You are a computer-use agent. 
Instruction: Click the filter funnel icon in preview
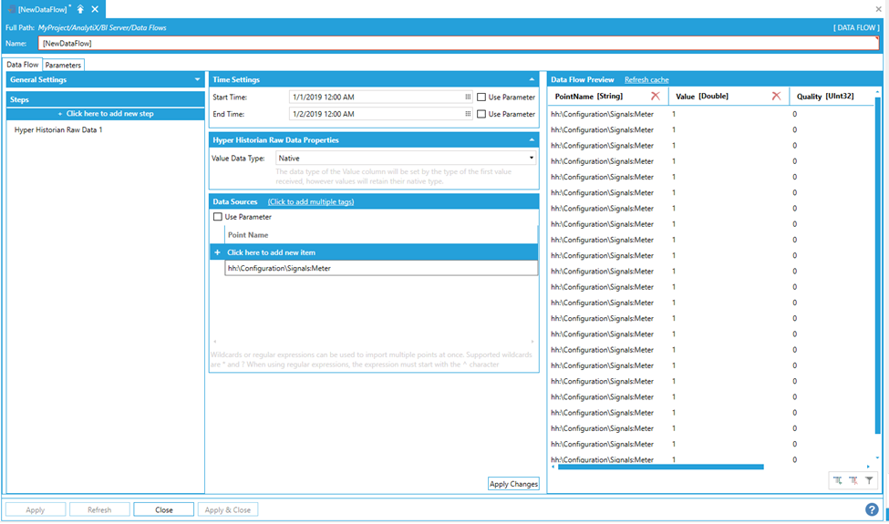click(869, 480)
